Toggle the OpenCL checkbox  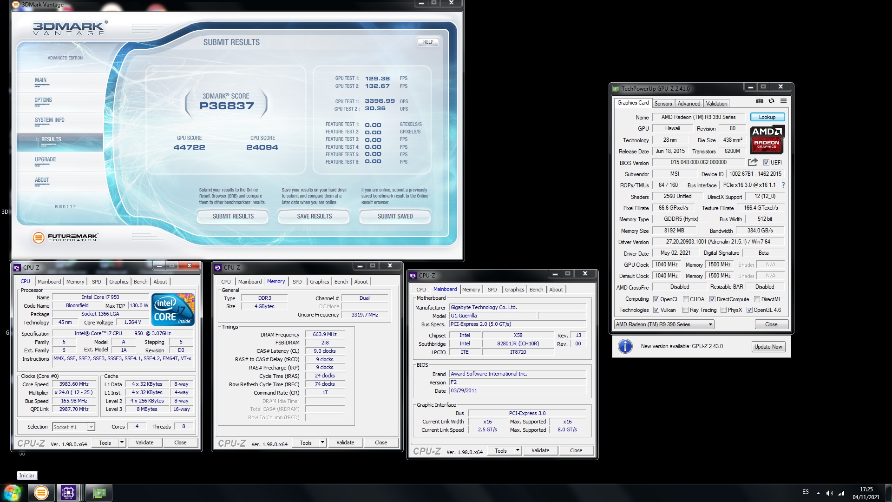click(x=656, y=299)
